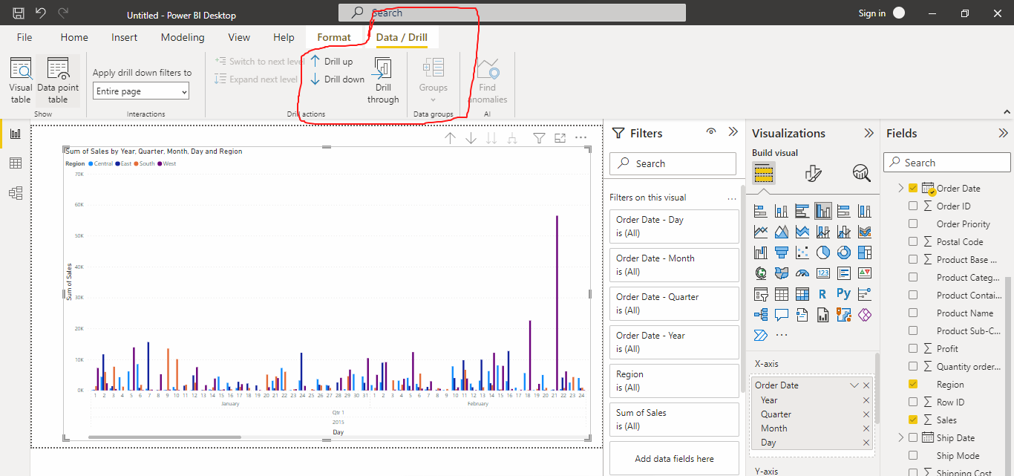Image resolution: width=1014 pixels, height=476 pixels.
Task: Open the Format visual paintbrush tab
Action: pos(813,174)
